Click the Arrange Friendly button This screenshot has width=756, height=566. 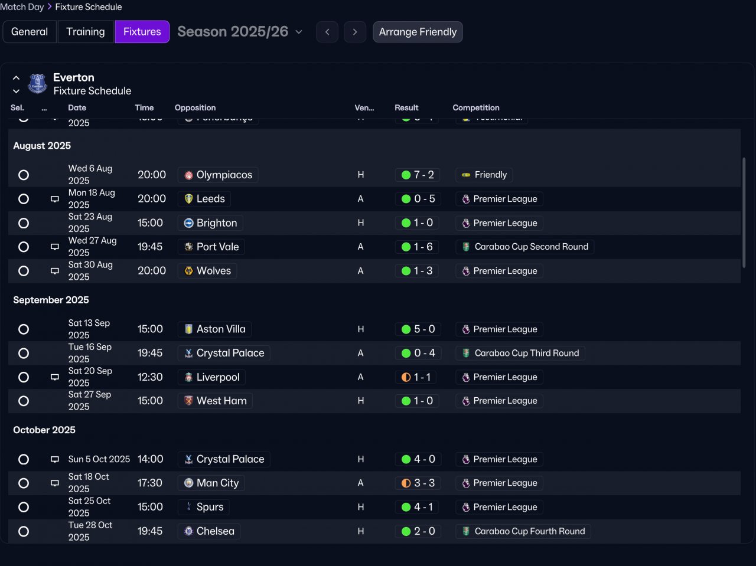418,32
